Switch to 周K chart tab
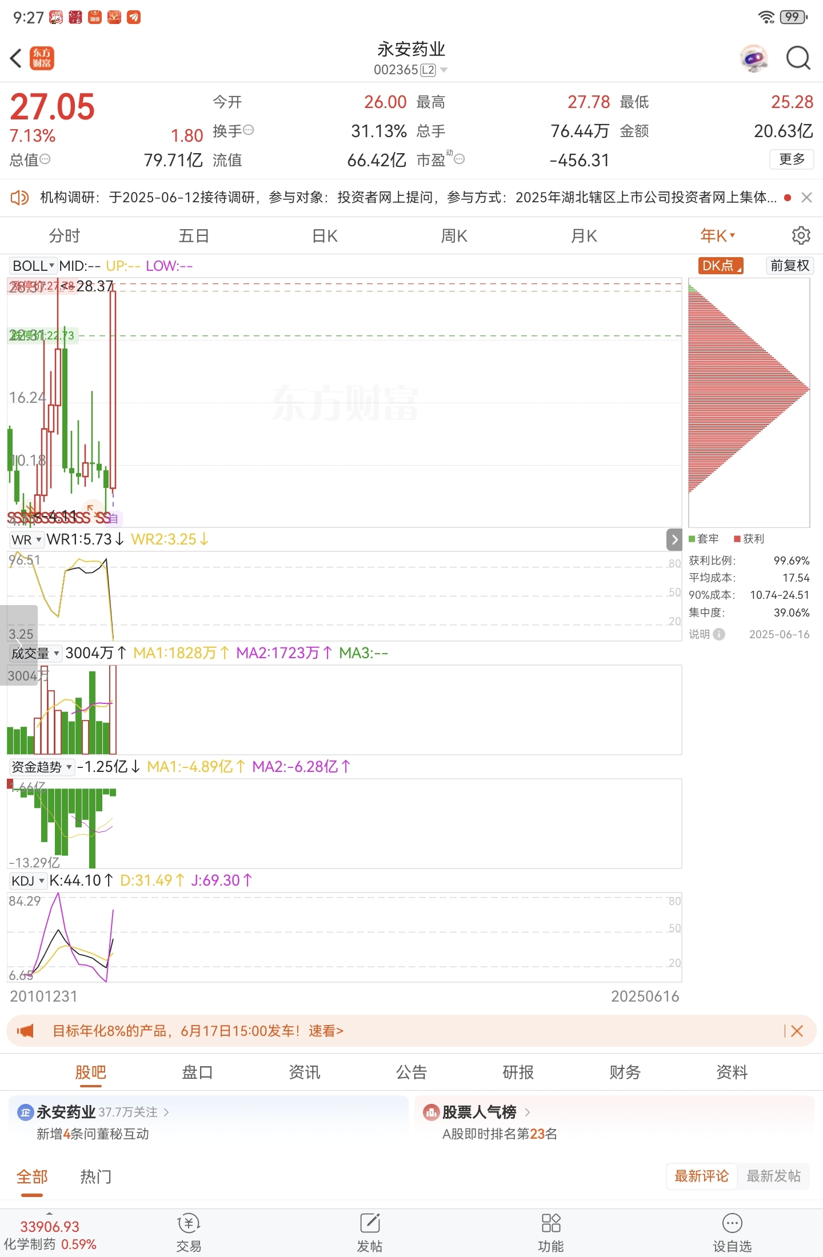Viewport: 823px width, 1257px height. (x=454, y=235)
